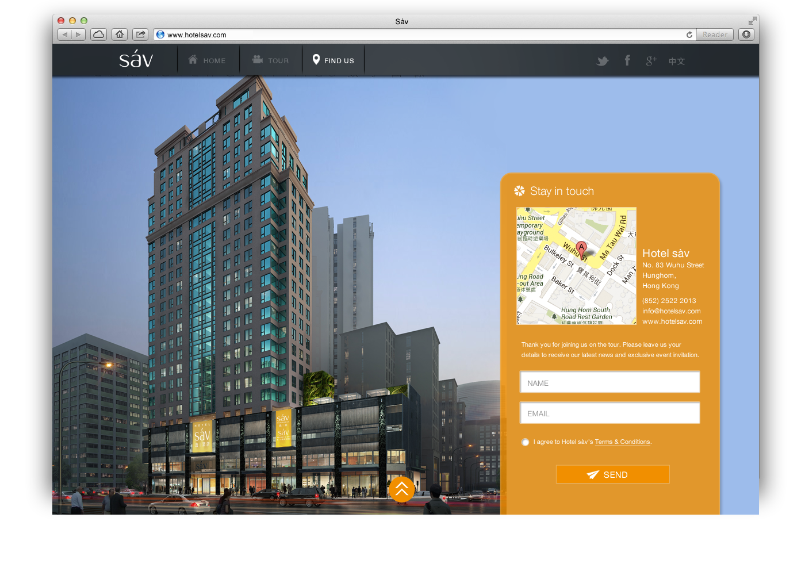805x575 pixels.
Task: Click the Stay in touch heading
Action: 562,191
